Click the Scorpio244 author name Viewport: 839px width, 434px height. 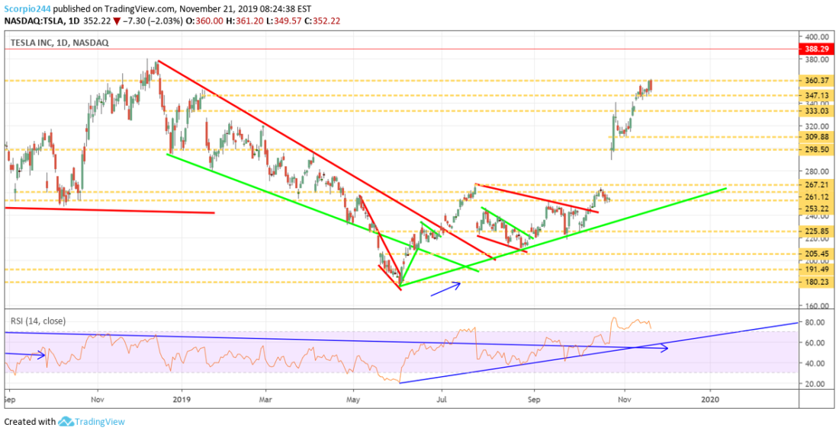click(27, 9)
